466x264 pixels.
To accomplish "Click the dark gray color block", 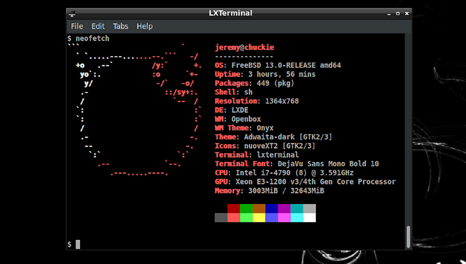I will point(221,217).
